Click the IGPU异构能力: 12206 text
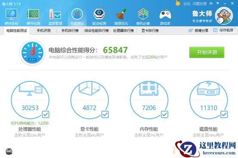The image size is (238, 158). [30, 123]
